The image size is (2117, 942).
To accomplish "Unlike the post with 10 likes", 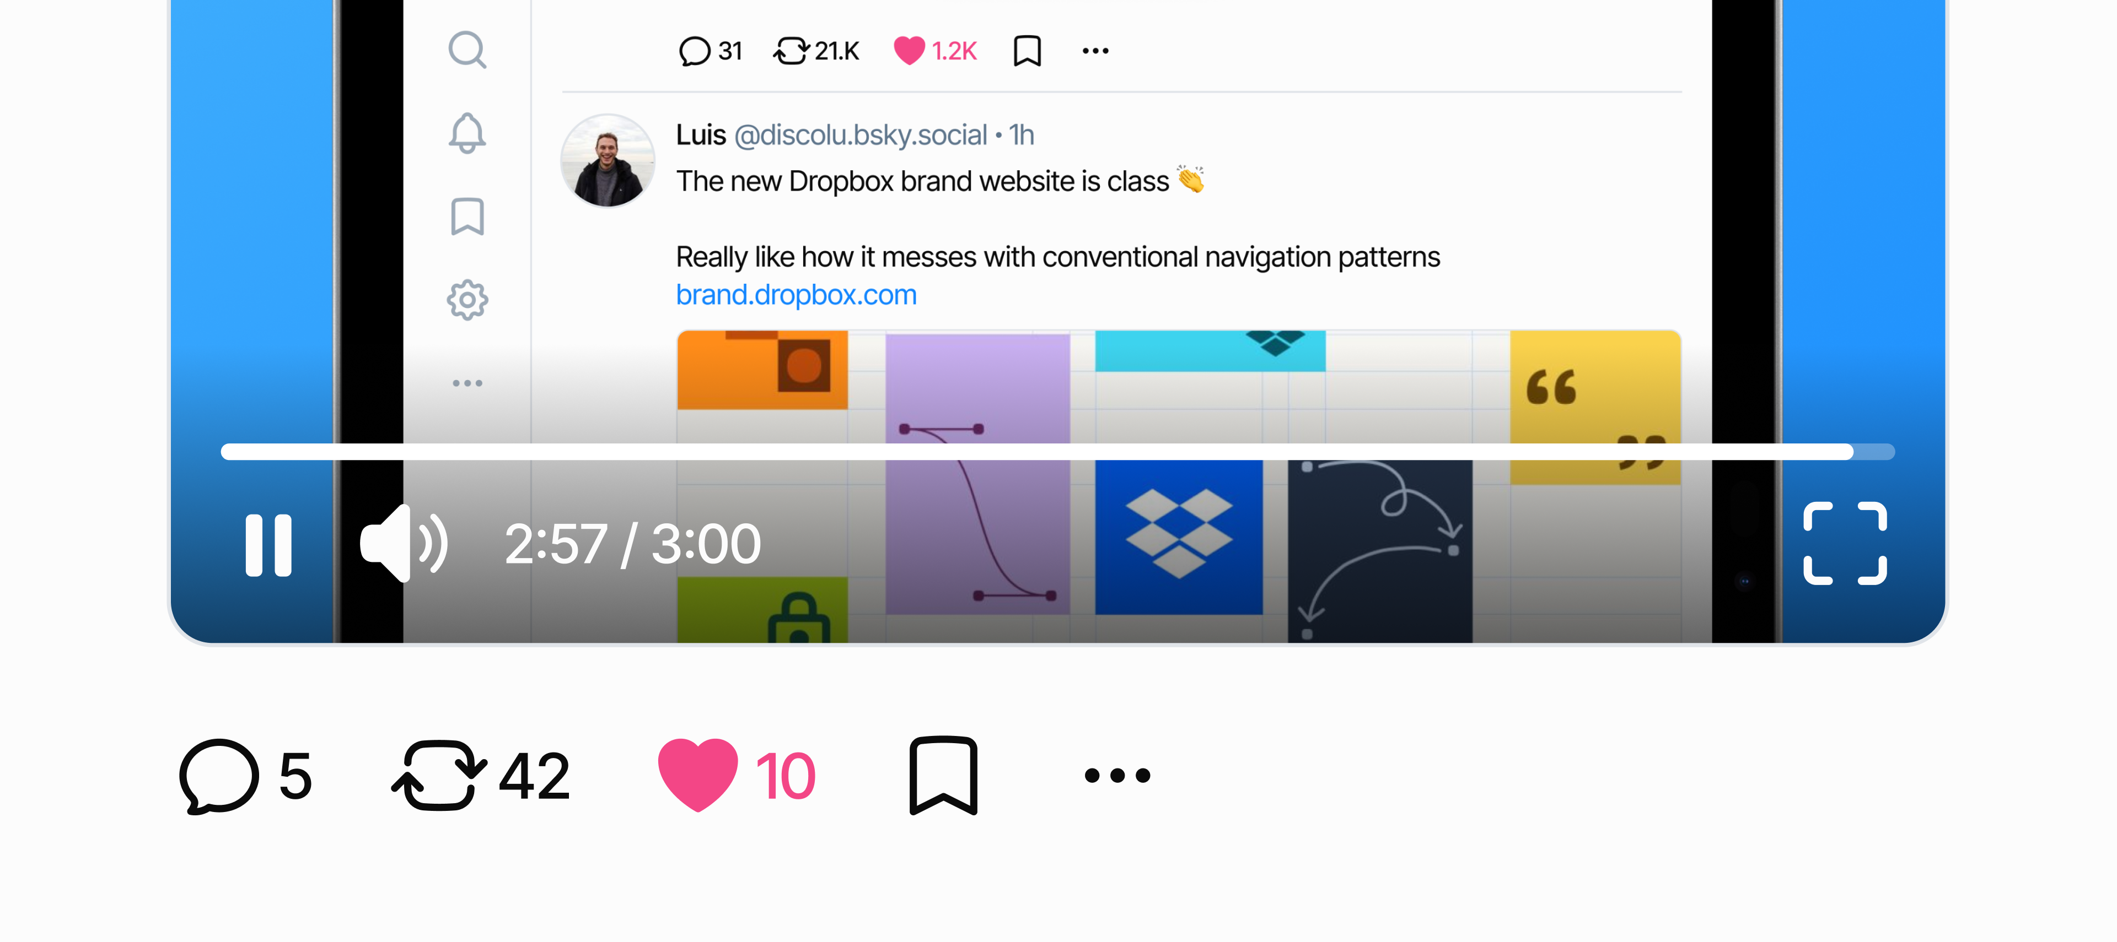I will 737,776.
